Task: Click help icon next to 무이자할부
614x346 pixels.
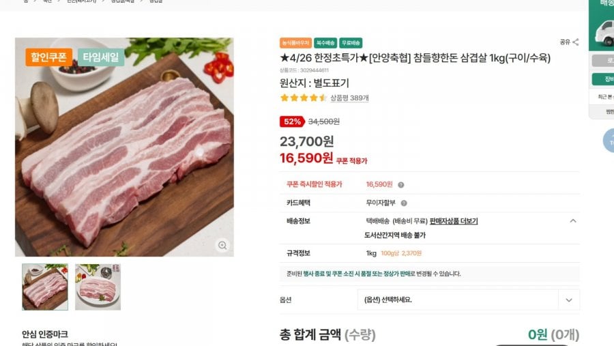Action: click(x=404, y=203)
